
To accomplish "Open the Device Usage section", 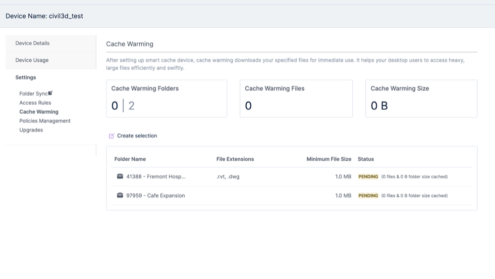I will point(51,60).
